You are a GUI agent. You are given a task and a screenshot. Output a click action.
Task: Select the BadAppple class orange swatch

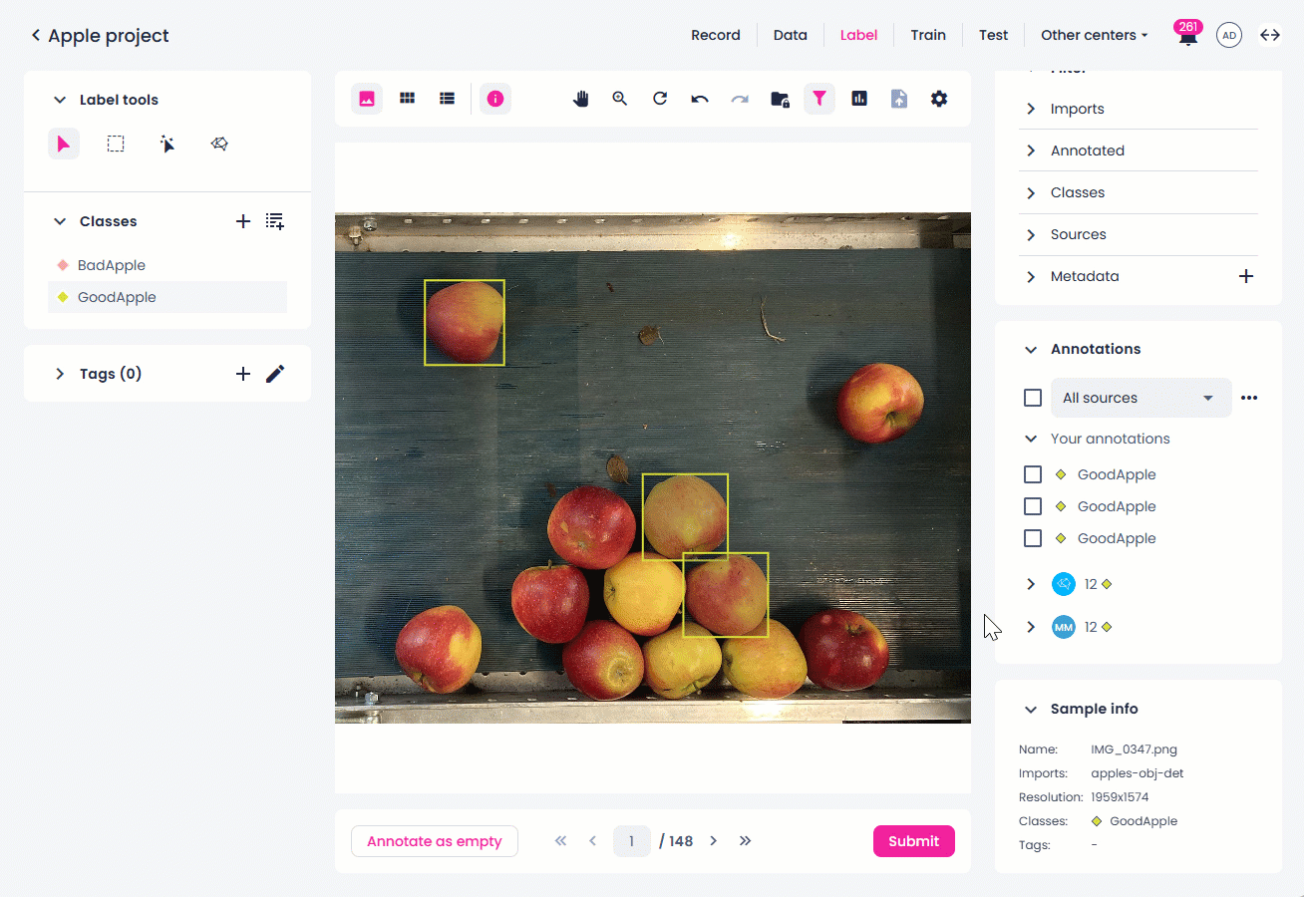[63, 265]
